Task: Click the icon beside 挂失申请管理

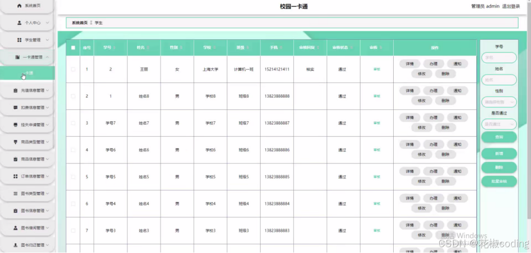Action: coord(15,125)
